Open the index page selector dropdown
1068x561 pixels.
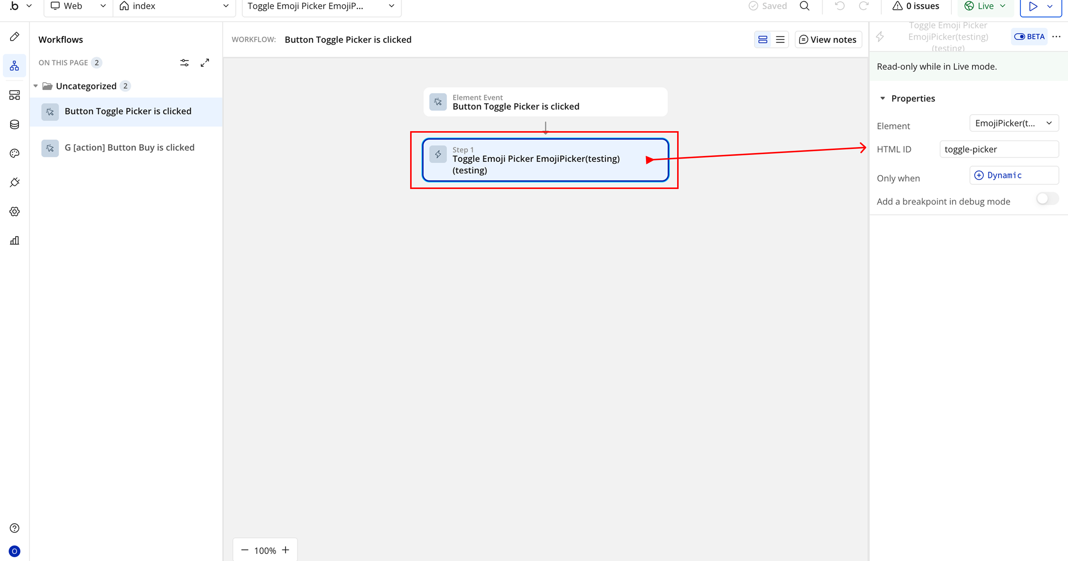tap(174, 6)
